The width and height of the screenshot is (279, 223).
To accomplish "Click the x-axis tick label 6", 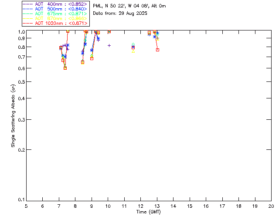I will click(x=43, y=206).
